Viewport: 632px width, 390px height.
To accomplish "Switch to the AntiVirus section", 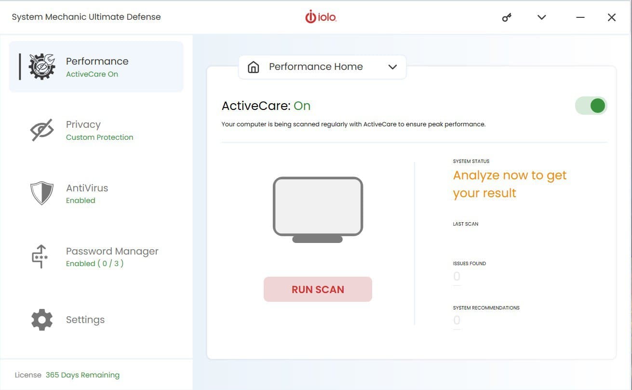I will tap(87, 193).
